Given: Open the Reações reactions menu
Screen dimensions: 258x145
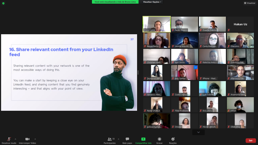Looking at the screenshot, I should tap(173, 140).
